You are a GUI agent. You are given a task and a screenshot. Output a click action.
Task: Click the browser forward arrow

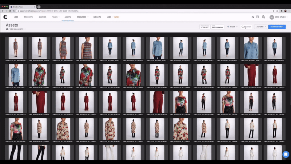point(6,11)
